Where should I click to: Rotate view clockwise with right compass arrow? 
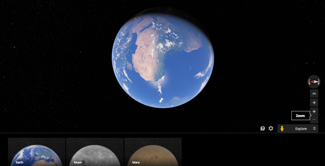319,82
